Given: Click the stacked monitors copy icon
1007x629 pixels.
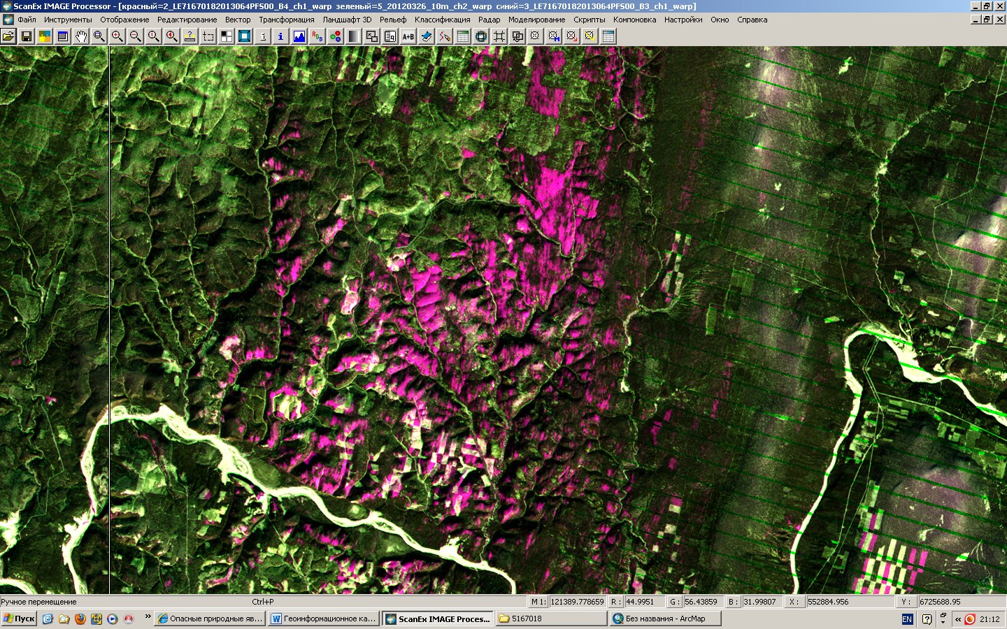Looking at the screenshot, I should (517, 36).
